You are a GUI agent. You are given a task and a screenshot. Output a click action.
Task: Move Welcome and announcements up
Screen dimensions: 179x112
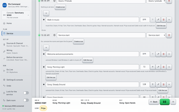coord(153,54)
